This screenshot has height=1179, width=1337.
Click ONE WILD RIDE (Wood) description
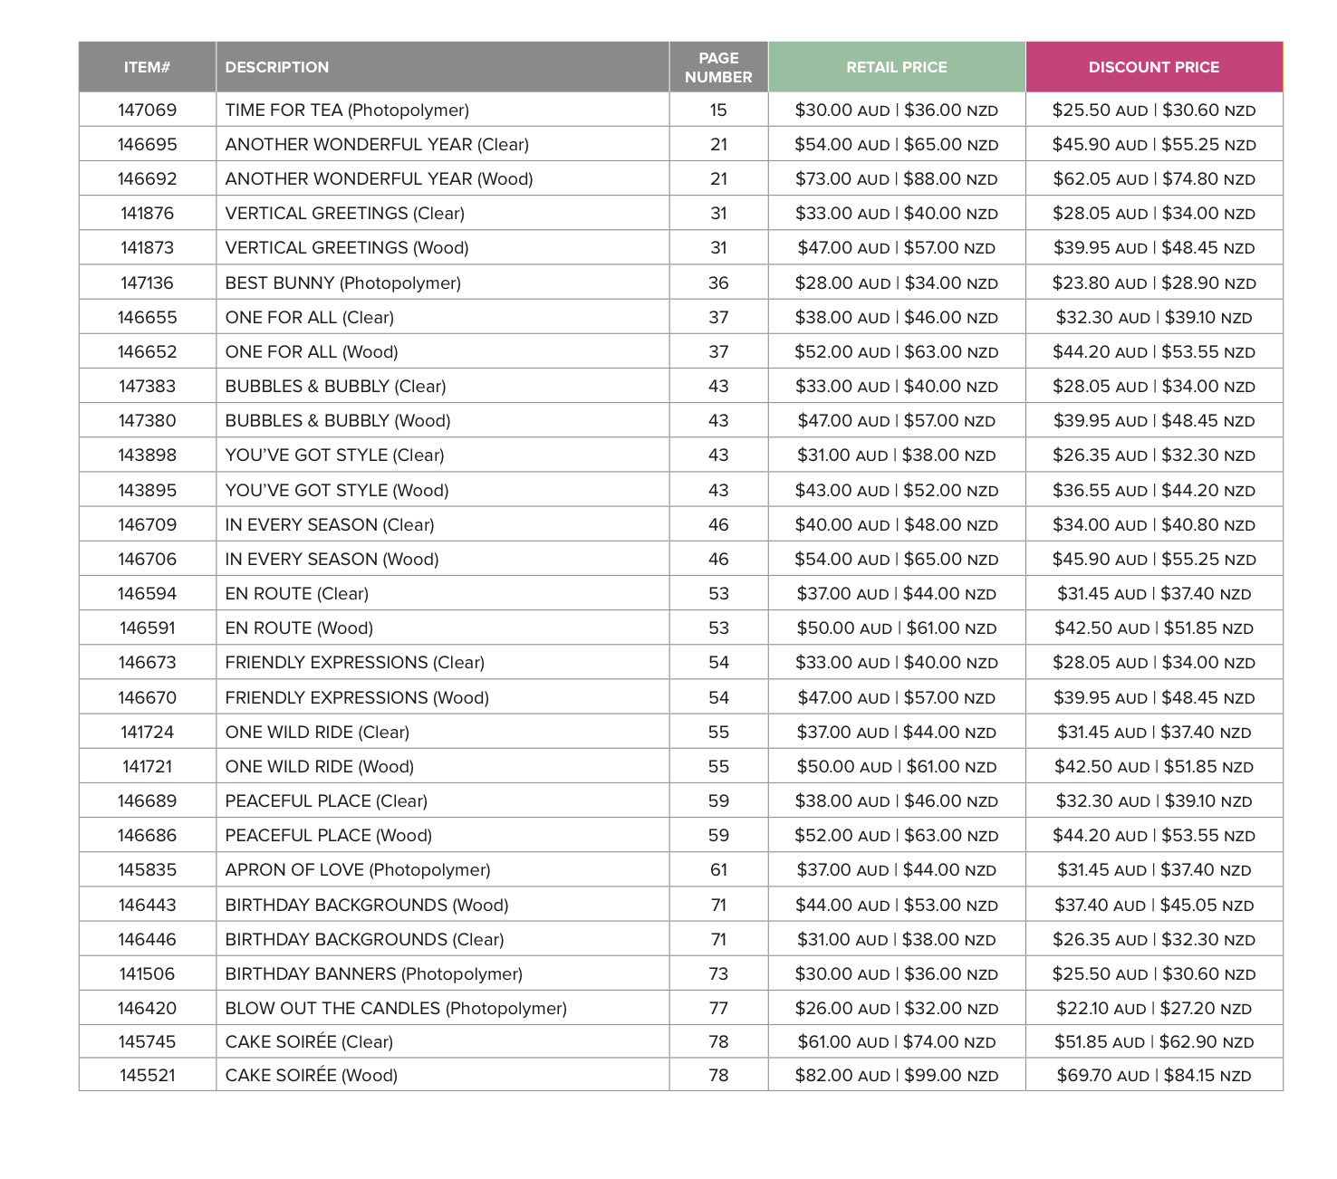point(320,767)
